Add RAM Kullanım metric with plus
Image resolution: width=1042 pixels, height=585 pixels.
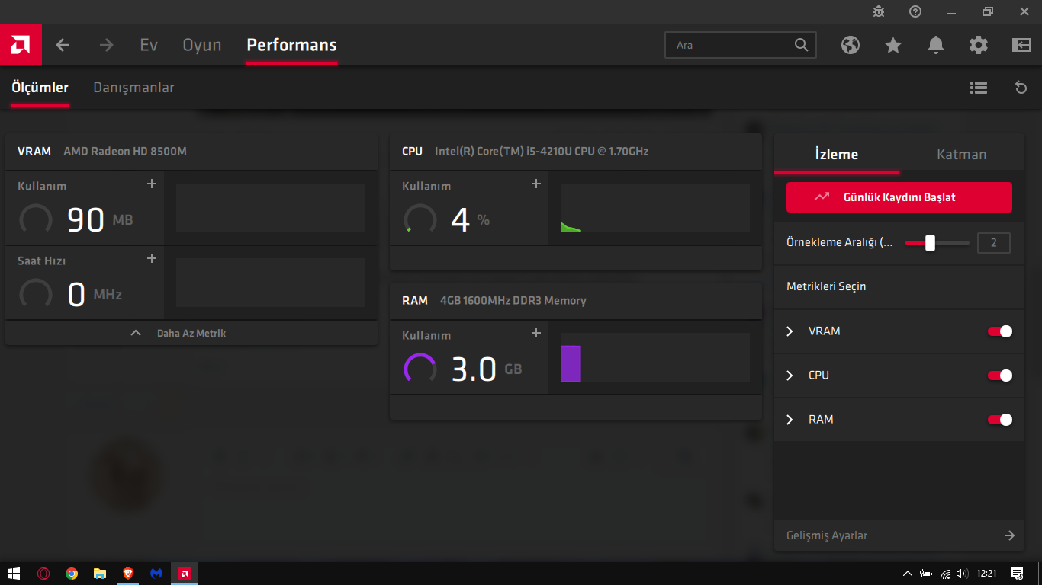[x=536, y=333]
